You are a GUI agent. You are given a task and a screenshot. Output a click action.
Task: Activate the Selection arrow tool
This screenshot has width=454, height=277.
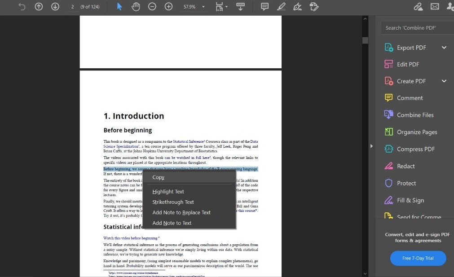tap(119, 7)
